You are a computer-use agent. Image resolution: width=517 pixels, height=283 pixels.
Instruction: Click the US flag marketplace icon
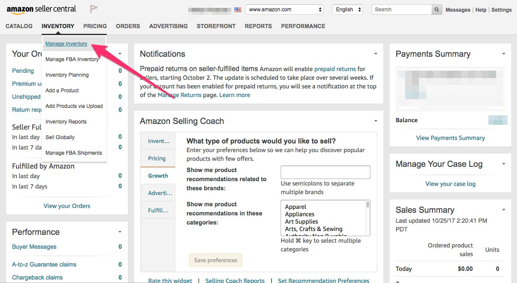(238, 10)
